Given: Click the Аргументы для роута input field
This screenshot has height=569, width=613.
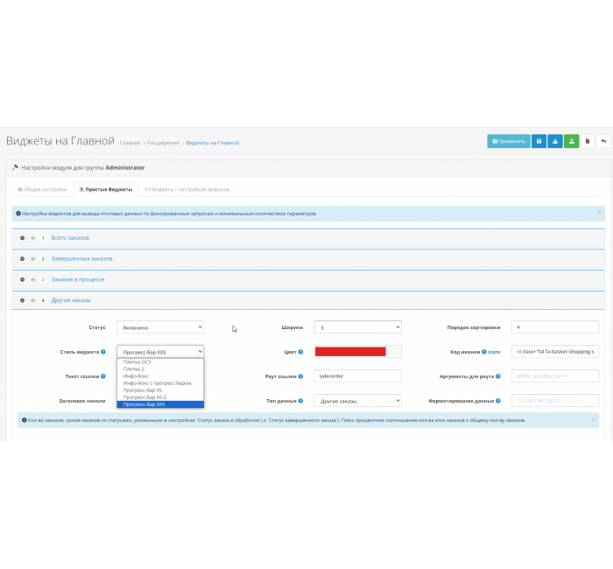Looking at the screenshot, I should 555,376.
